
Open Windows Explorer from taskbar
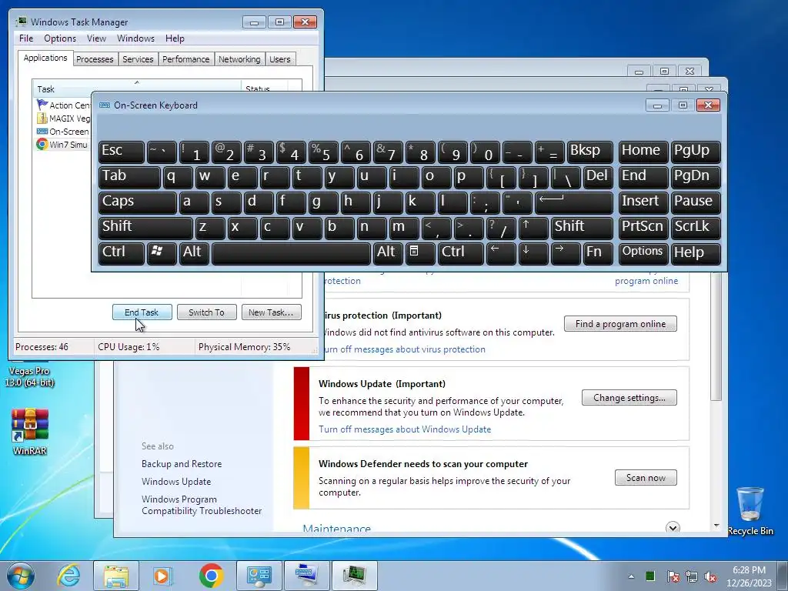click(116, 576)
